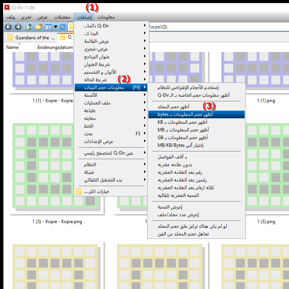Click the new folder icon with star
Screen dimensions: 289x289
pyautogui.click(x=39, y=27)
